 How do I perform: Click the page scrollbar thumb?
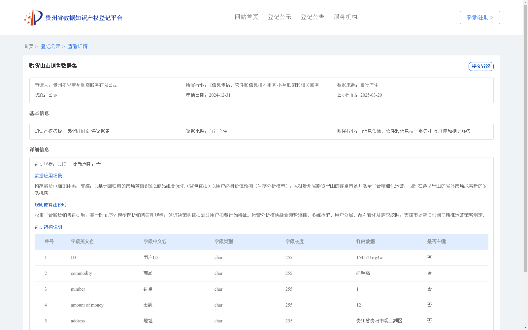coord(525,139)
